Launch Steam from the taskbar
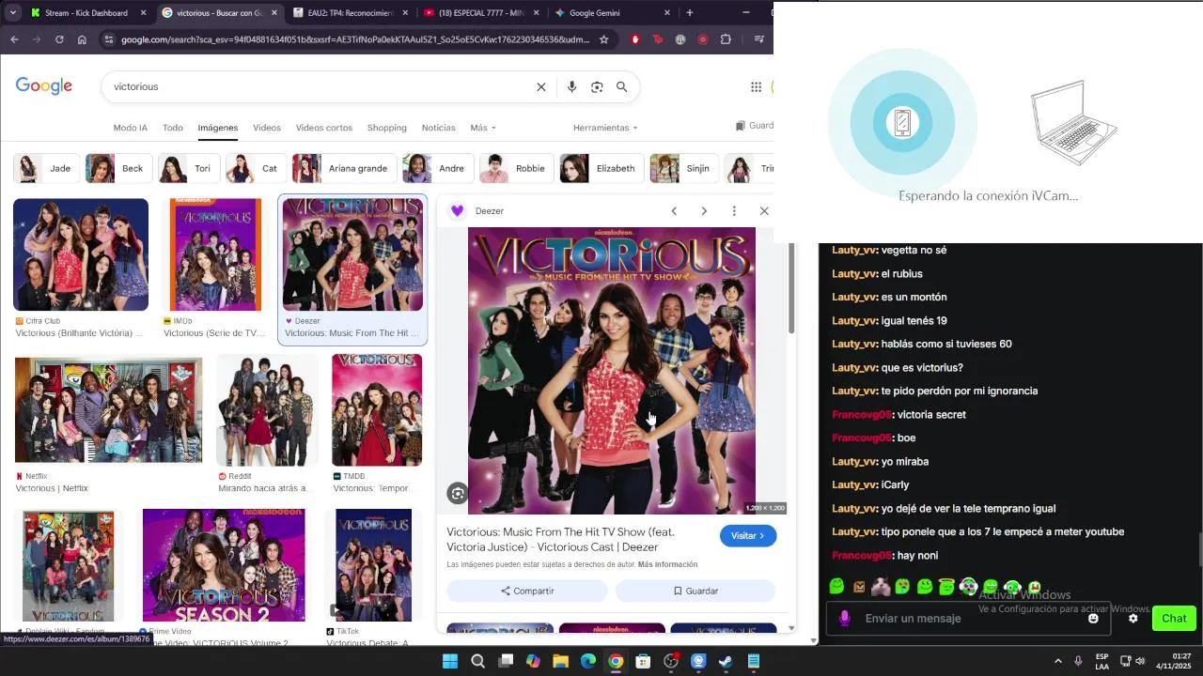 point(726,661)
